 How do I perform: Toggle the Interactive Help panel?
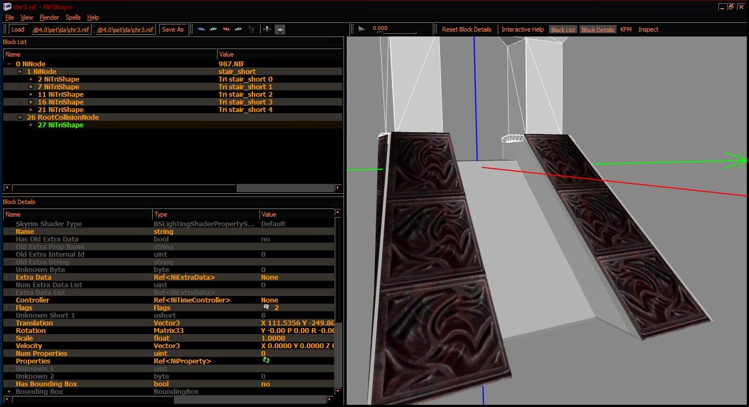(x=523, y=29)
